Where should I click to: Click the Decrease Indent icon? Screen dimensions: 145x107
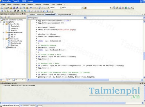(x=15, y=11)
